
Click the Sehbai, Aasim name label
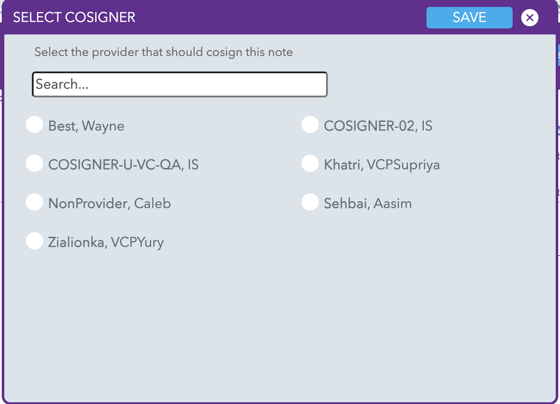coord(368,203)
